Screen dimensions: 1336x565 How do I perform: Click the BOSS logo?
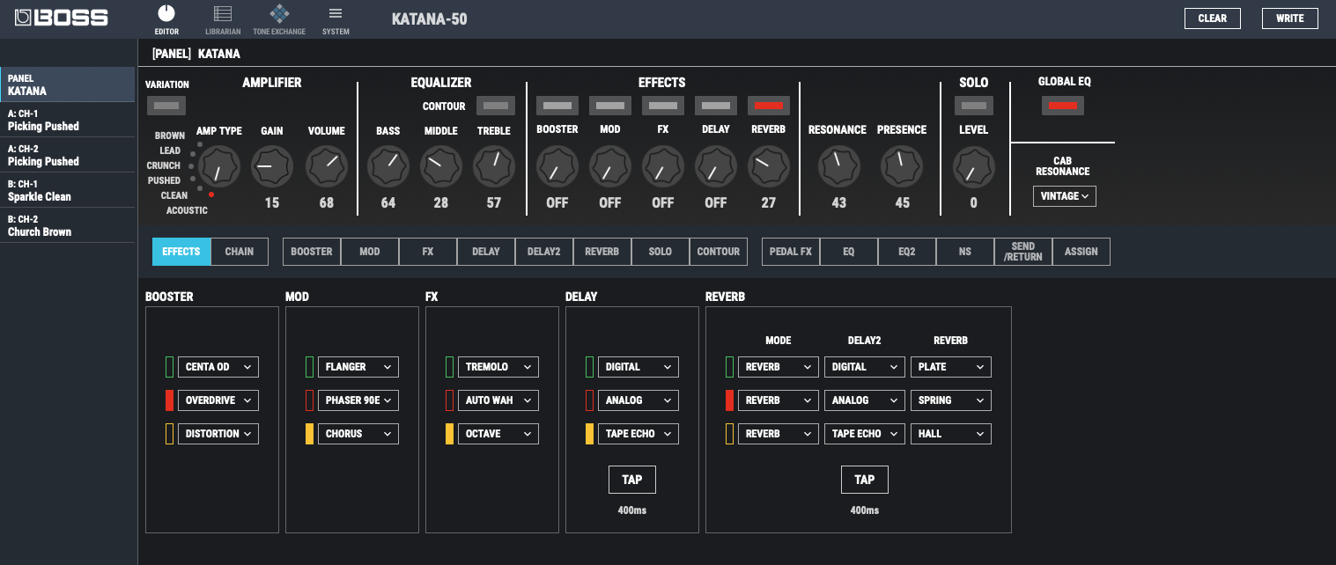tap(62, 18)
